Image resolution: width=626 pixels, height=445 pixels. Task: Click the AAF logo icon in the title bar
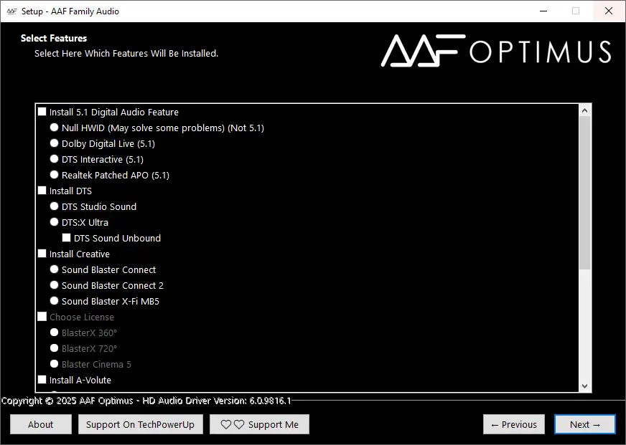[x=11, y=11]
